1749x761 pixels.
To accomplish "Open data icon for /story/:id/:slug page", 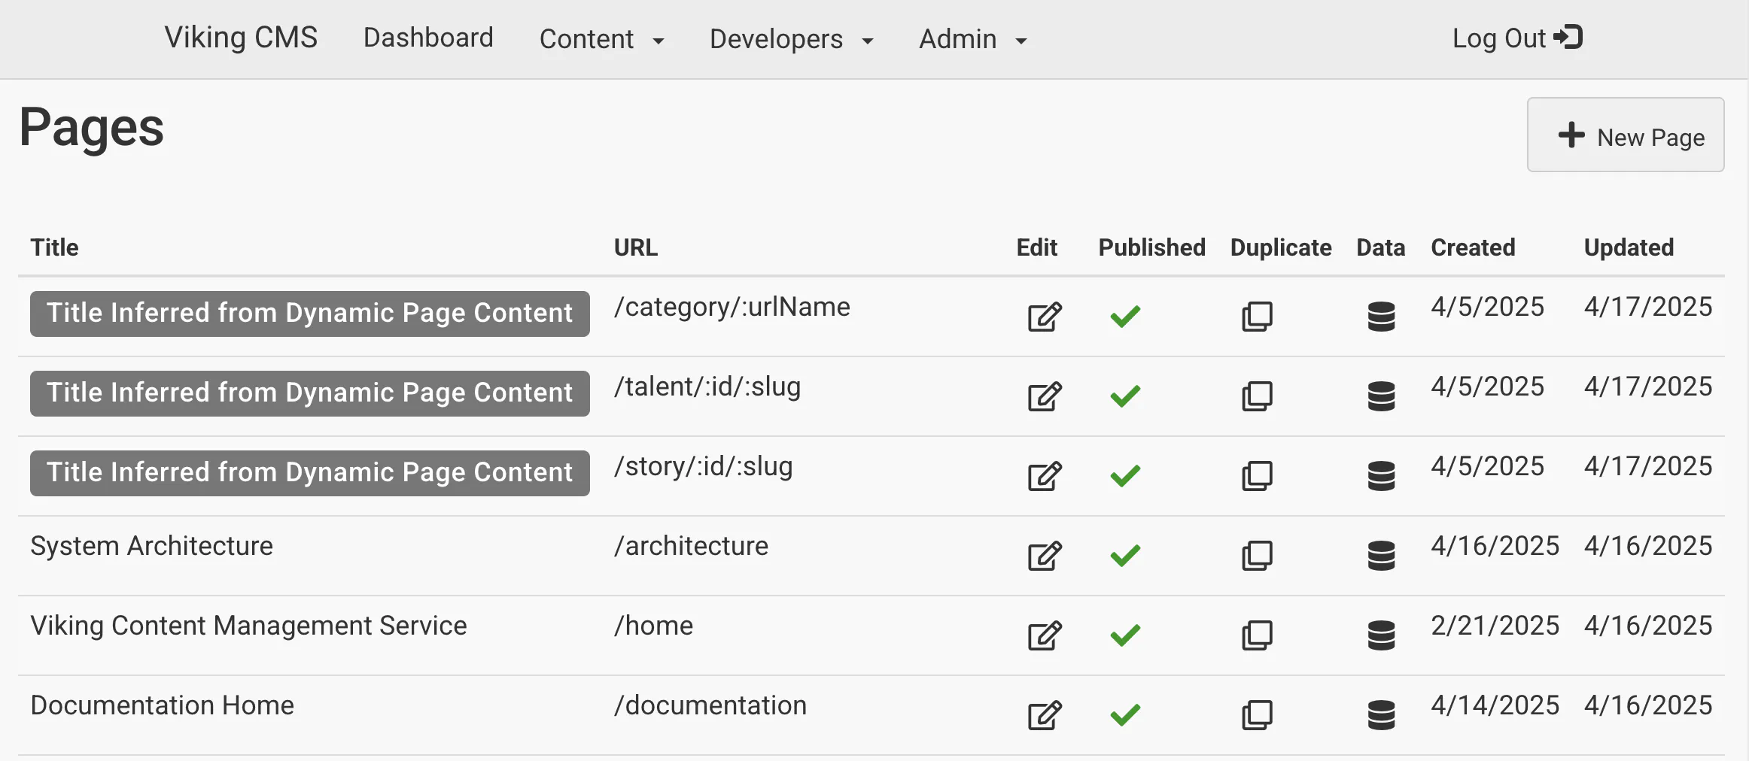I will pyautogui.click(x=1380, y=476).
